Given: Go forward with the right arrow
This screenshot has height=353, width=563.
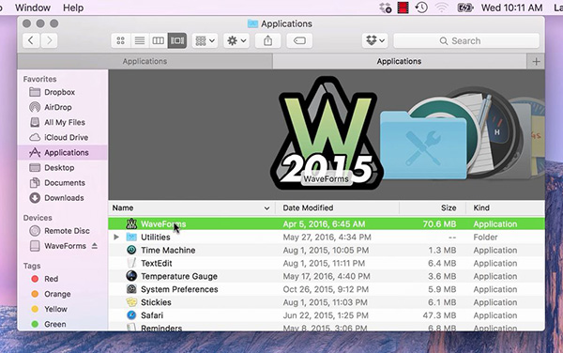Looking at the screenshot, I should [49, 41].
